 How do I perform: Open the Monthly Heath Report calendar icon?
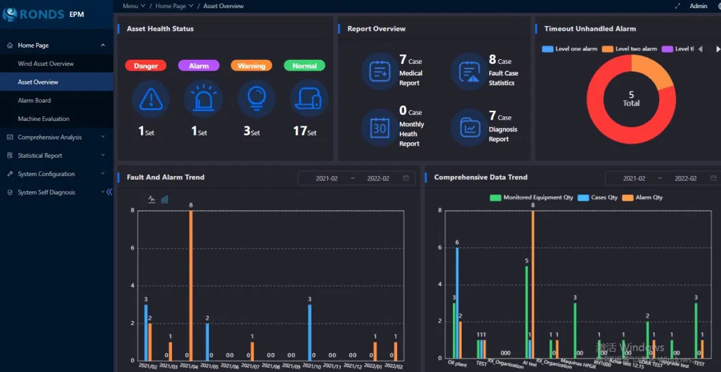click(380, 128)
